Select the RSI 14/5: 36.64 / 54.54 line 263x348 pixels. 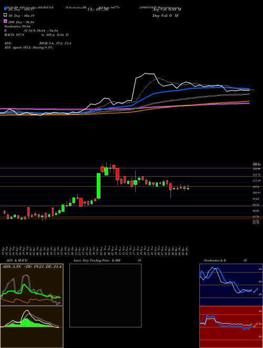31,31
